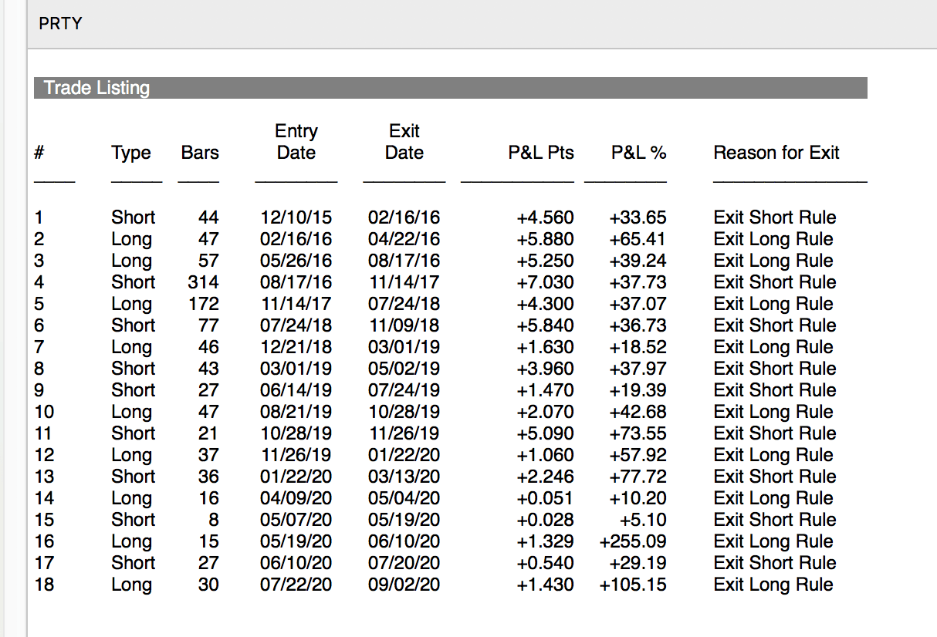Click the Reason for Exit header
This screenshot has height=637, width=937.
click(776, 153)
